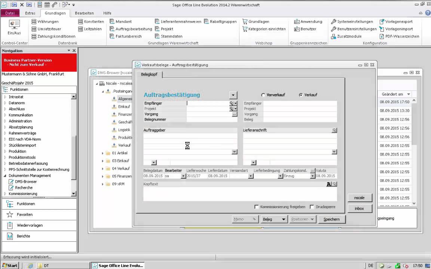
Task: Open the Auftragsbestätigung document type dropdown
Action: (233, 95)
